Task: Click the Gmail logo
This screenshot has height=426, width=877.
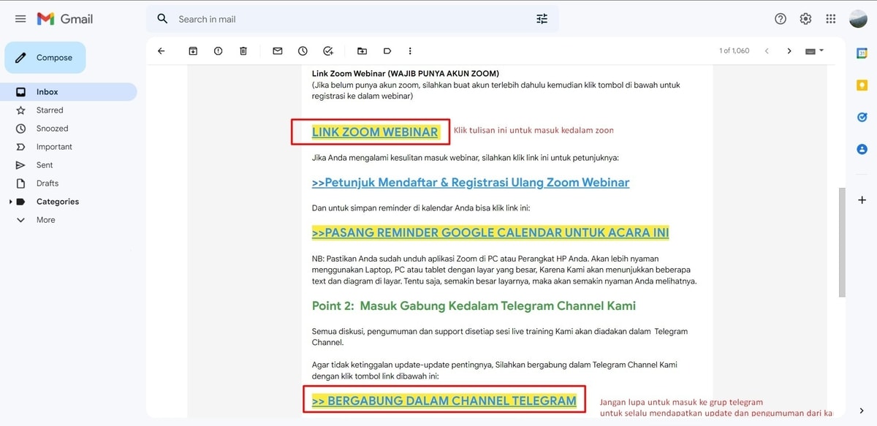Action: point(65,19)
